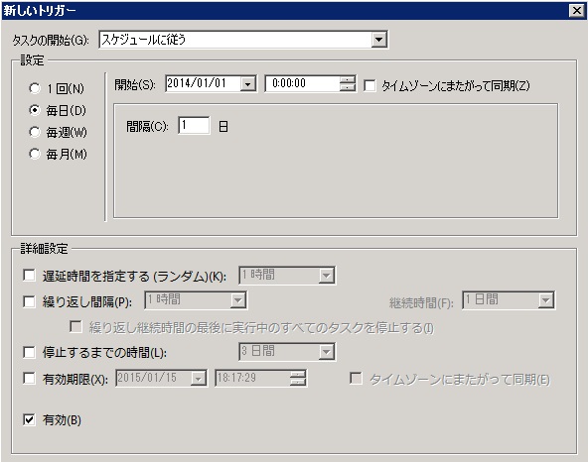This screenshot has width=588, height=462.
Task: Open the タスクの開始 dropdown arrow
Action: point(379,40)
